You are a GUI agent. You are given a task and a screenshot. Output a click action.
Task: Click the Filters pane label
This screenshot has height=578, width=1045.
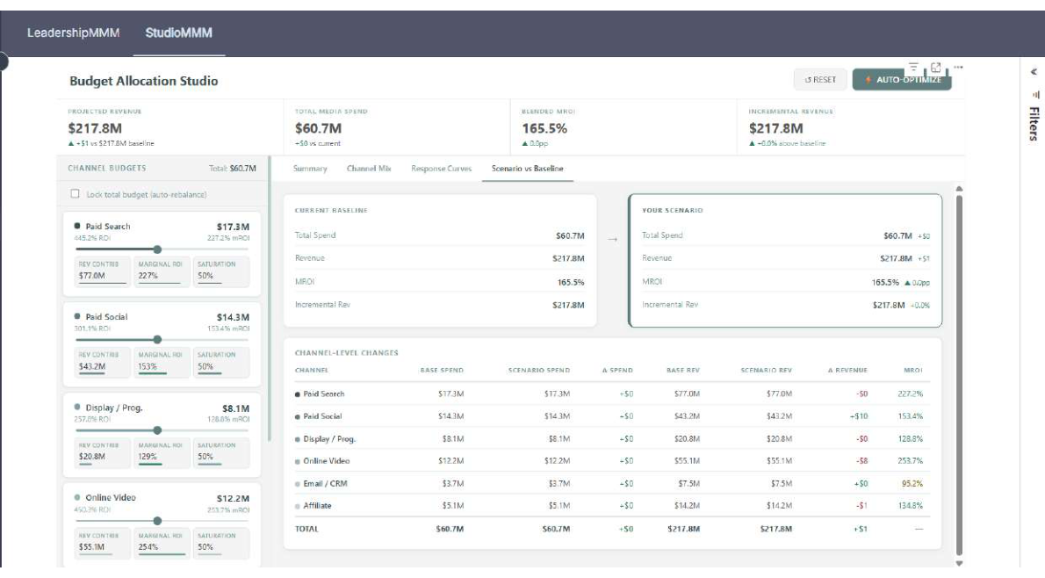pos(1034,123)
